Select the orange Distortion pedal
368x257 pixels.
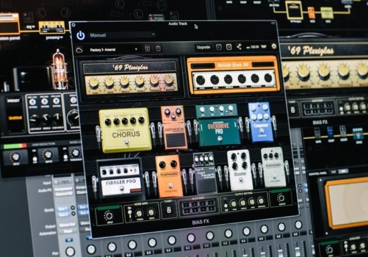click(x=174, y=128)
